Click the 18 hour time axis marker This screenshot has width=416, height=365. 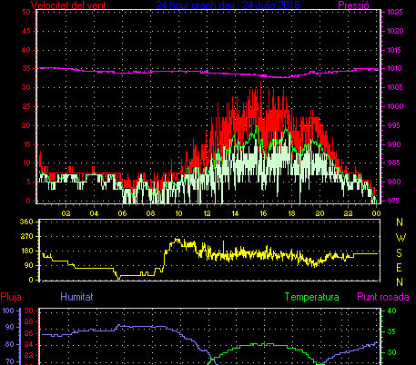click(291, 213)
